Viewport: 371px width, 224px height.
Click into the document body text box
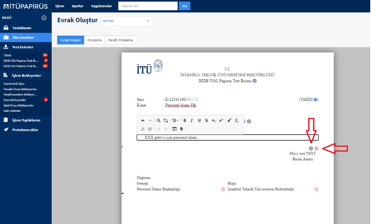click(227, 138)
